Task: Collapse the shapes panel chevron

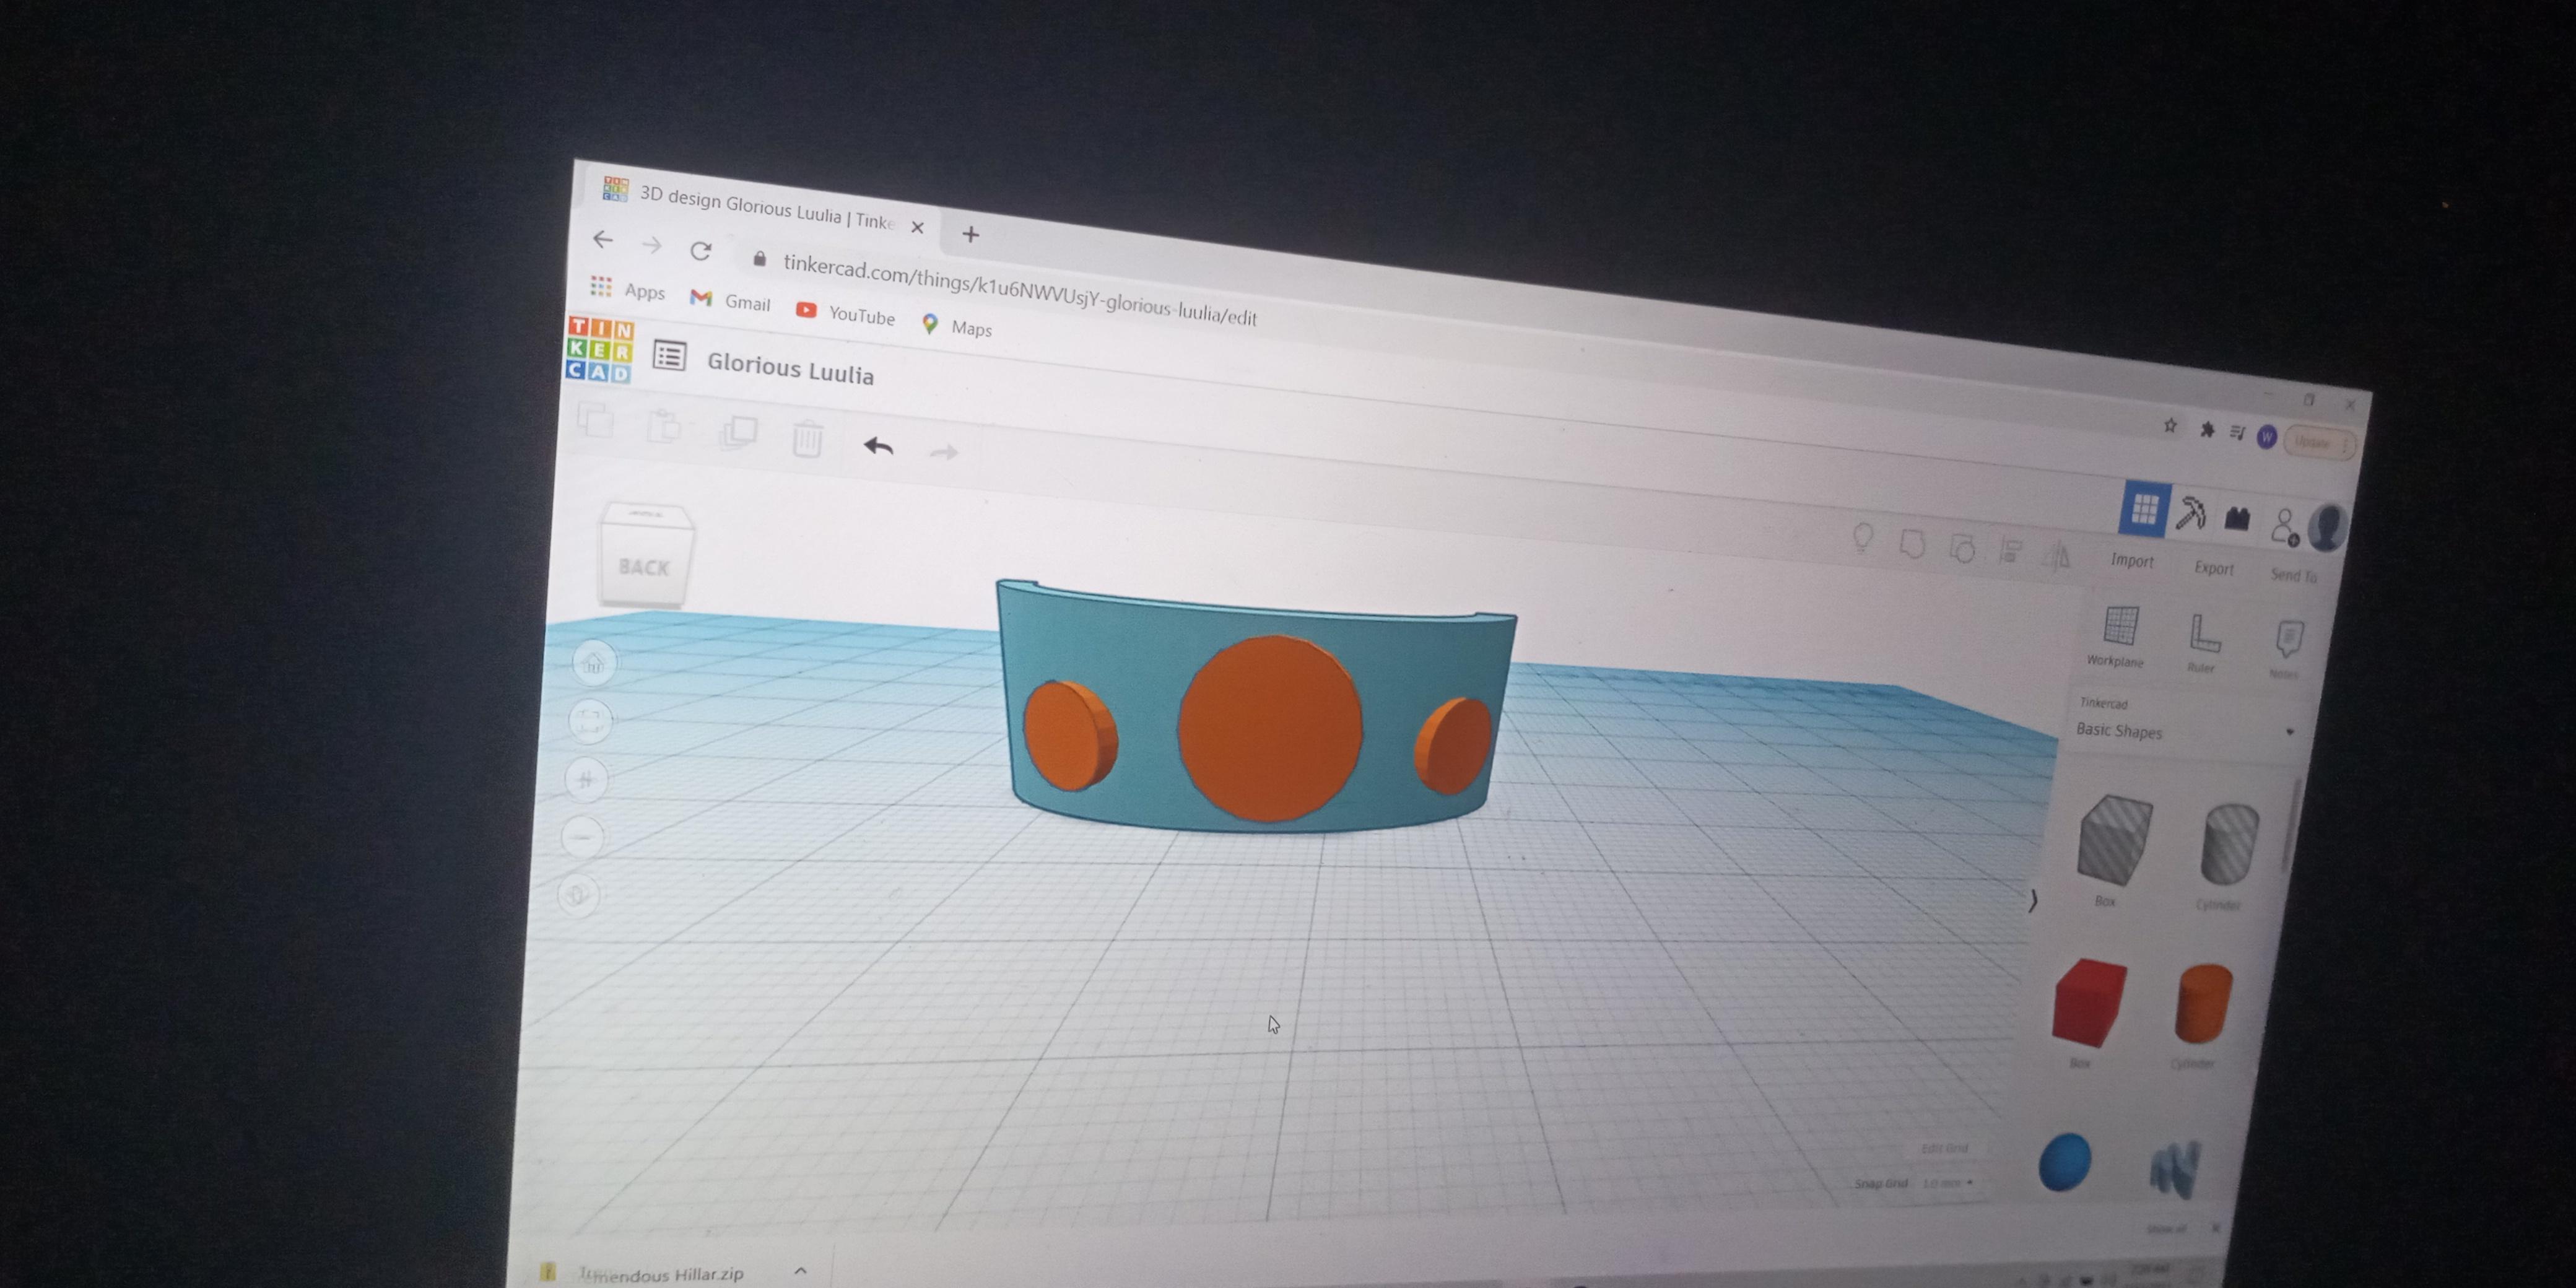Action: pos(2032,901)
